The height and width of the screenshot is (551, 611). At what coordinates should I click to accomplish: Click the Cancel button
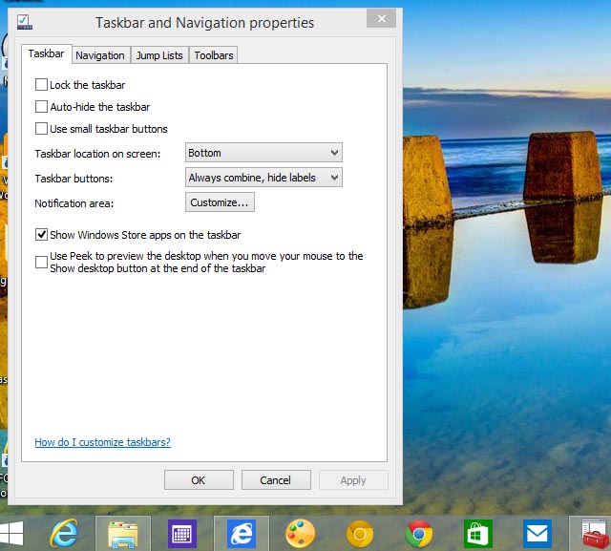coord(276,480)
